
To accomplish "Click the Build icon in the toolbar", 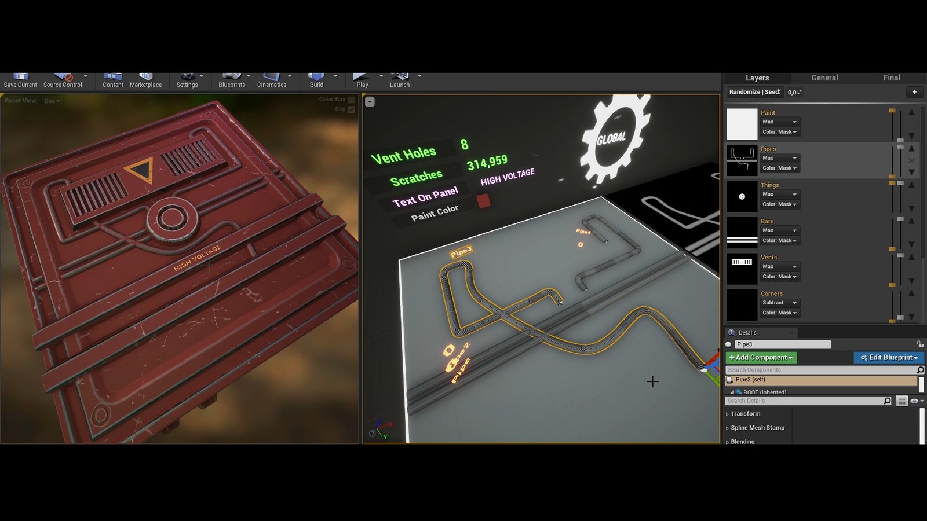I will coord(316,78).
